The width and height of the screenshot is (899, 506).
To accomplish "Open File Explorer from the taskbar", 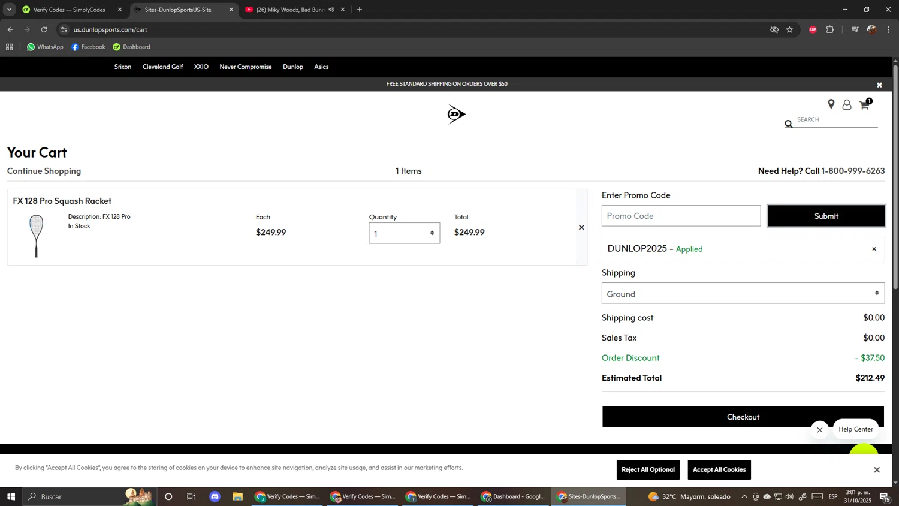I will (x=238, y=496).
